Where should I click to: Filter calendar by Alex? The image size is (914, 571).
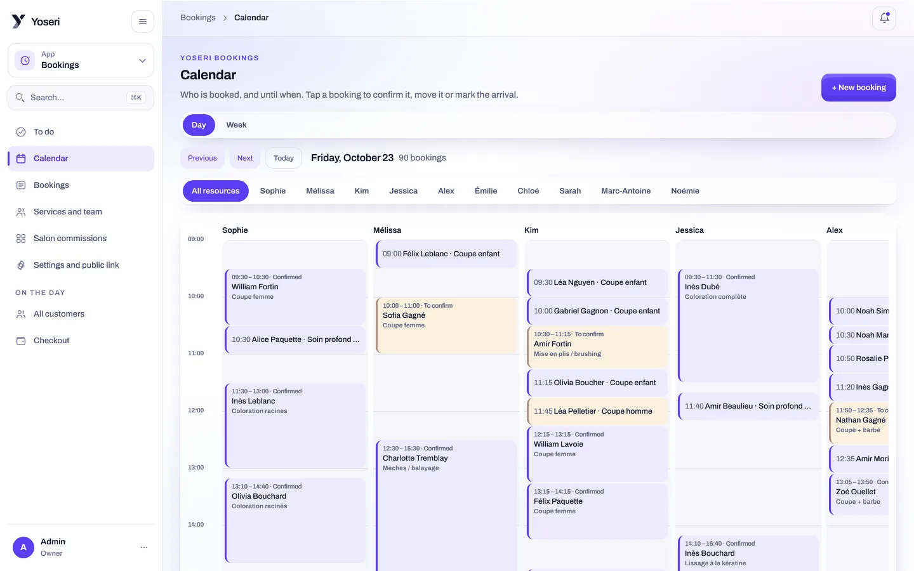[446, 191]
